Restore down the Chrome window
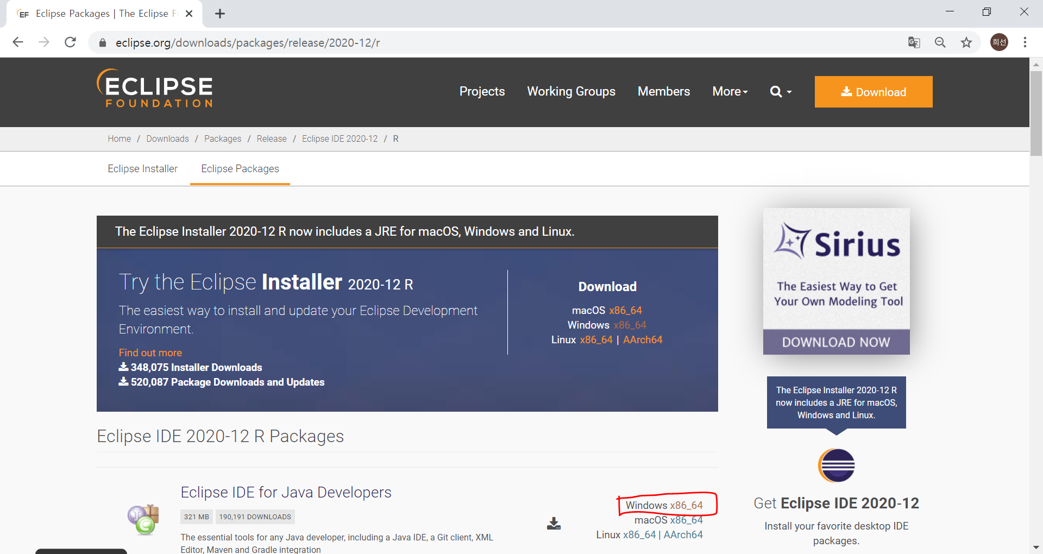Viewport: 1043px width, 554px height. click(x=987, y=11)
